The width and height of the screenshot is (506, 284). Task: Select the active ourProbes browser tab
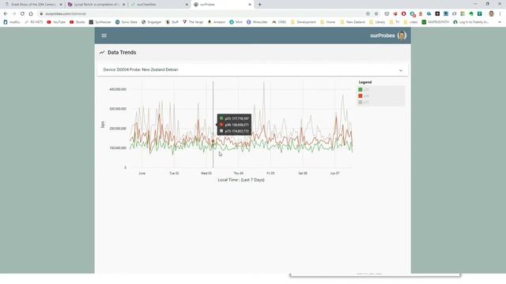pyautogui.click(x=222, y=5)
